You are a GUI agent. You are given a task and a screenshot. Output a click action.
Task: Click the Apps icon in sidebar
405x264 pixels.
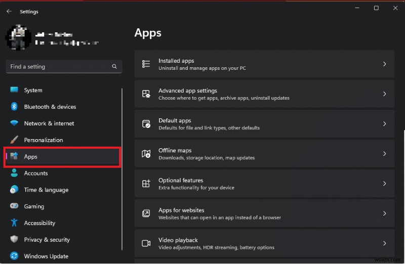coord(14,156)
